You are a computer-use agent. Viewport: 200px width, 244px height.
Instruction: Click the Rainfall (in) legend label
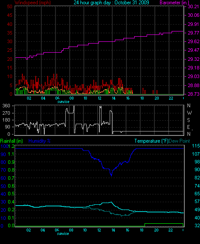[12, 141]
